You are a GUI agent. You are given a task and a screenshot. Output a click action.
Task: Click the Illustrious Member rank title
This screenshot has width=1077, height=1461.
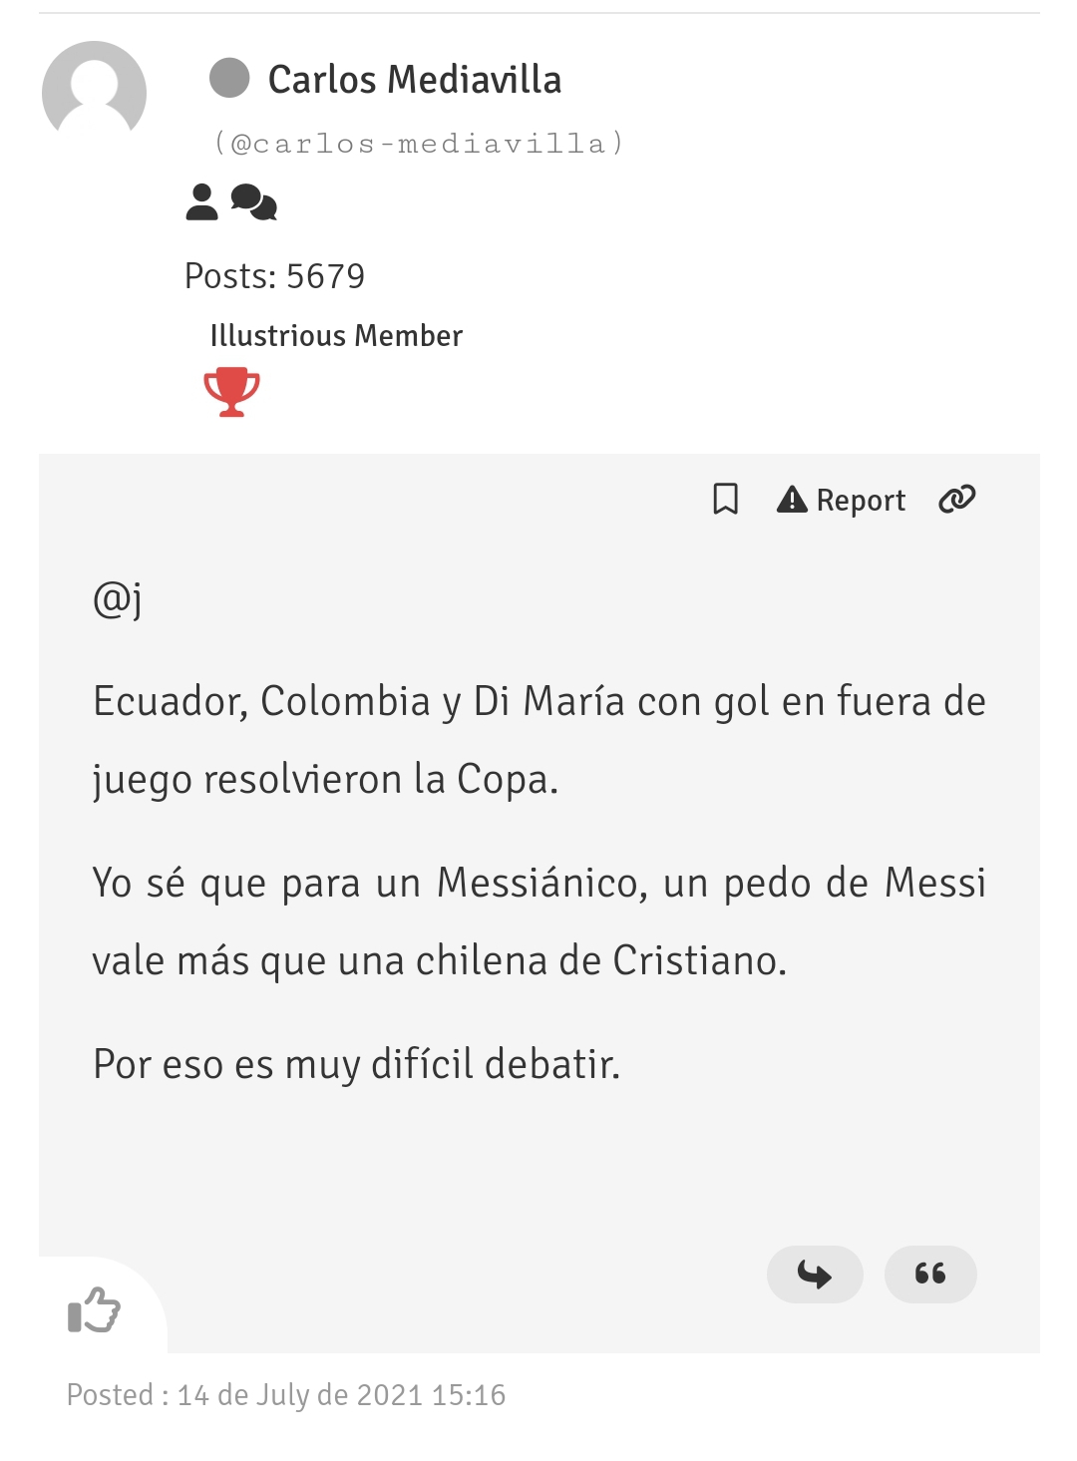[336, 336]
